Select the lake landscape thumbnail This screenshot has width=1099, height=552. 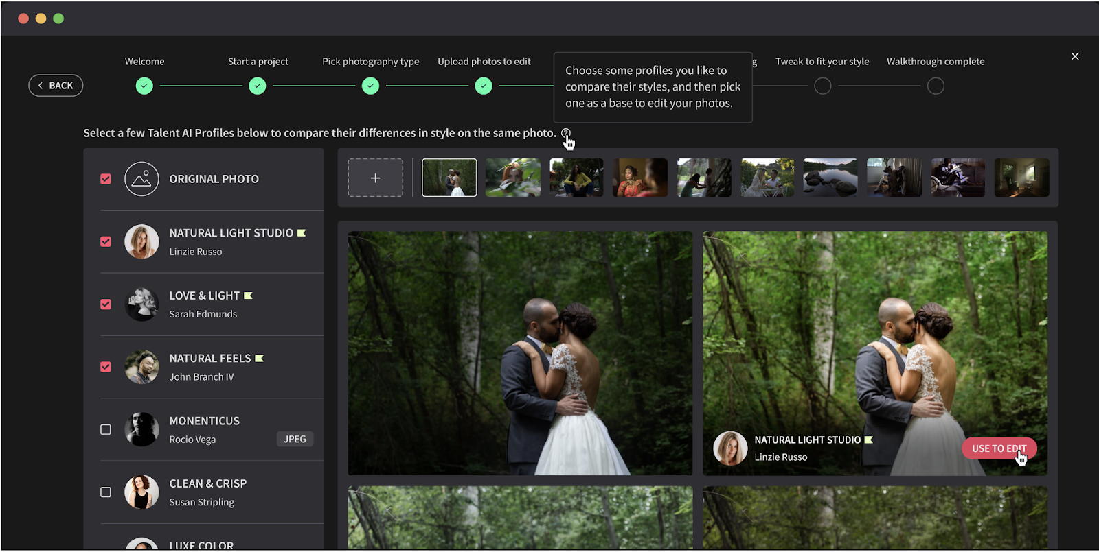[x=830, y=178]
